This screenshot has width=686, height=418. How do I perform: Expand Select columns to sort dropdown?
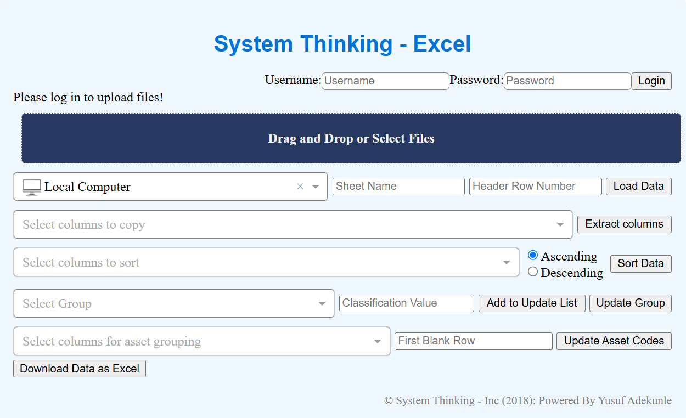coord(507,262)
